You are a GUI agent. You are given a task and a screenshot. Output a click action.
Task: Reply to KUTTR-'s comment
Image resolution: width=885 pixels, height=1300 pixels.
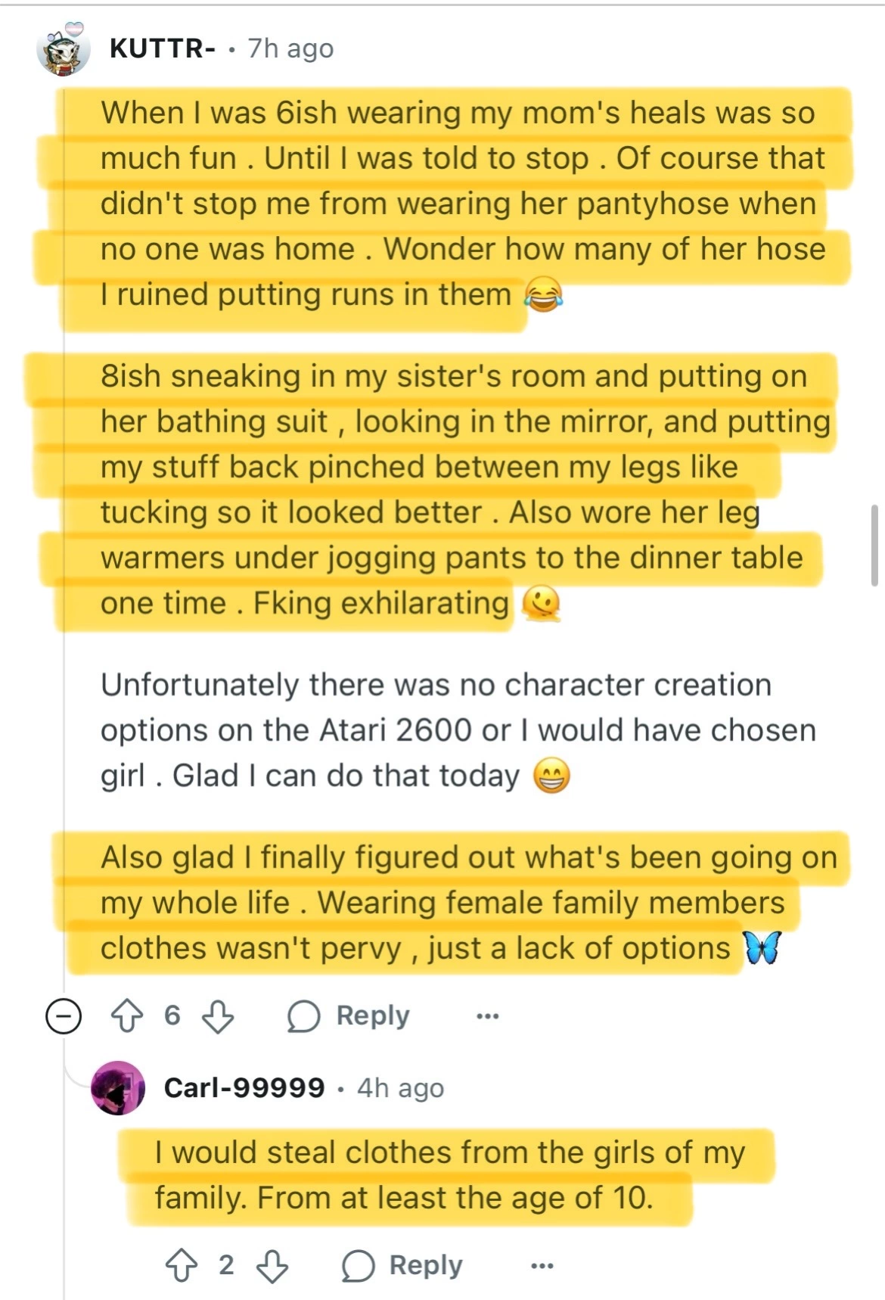(372, 1015)
